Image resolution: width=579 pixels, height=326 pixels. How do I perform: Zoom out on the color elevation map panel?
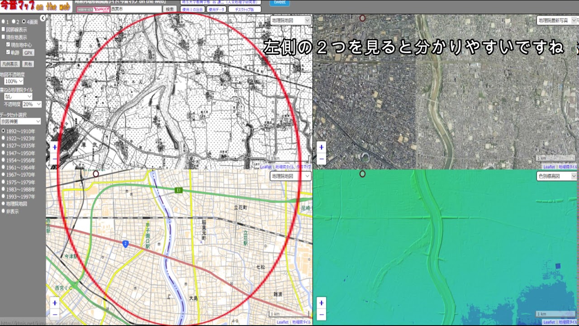[321, 314]
